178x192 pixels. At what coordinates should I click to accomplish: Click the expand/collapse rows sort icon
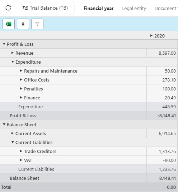(23, 24)
